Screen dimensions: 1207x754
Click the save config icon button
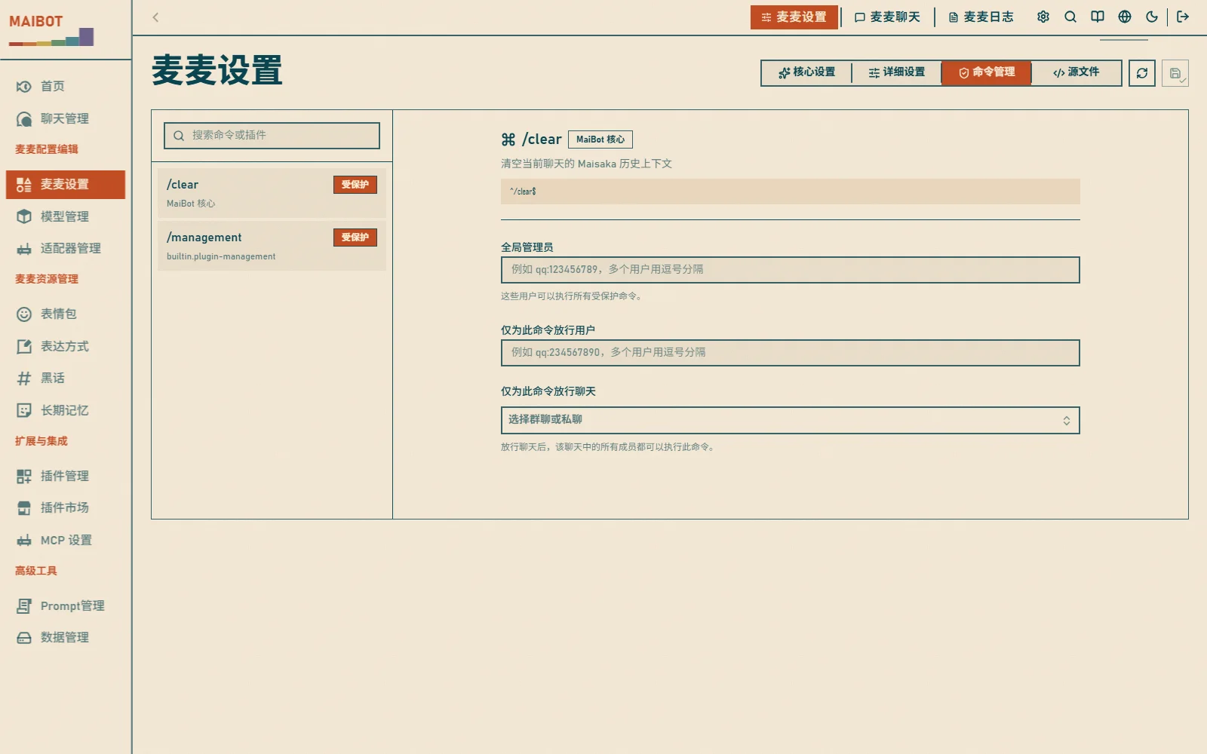(1175, 73)
